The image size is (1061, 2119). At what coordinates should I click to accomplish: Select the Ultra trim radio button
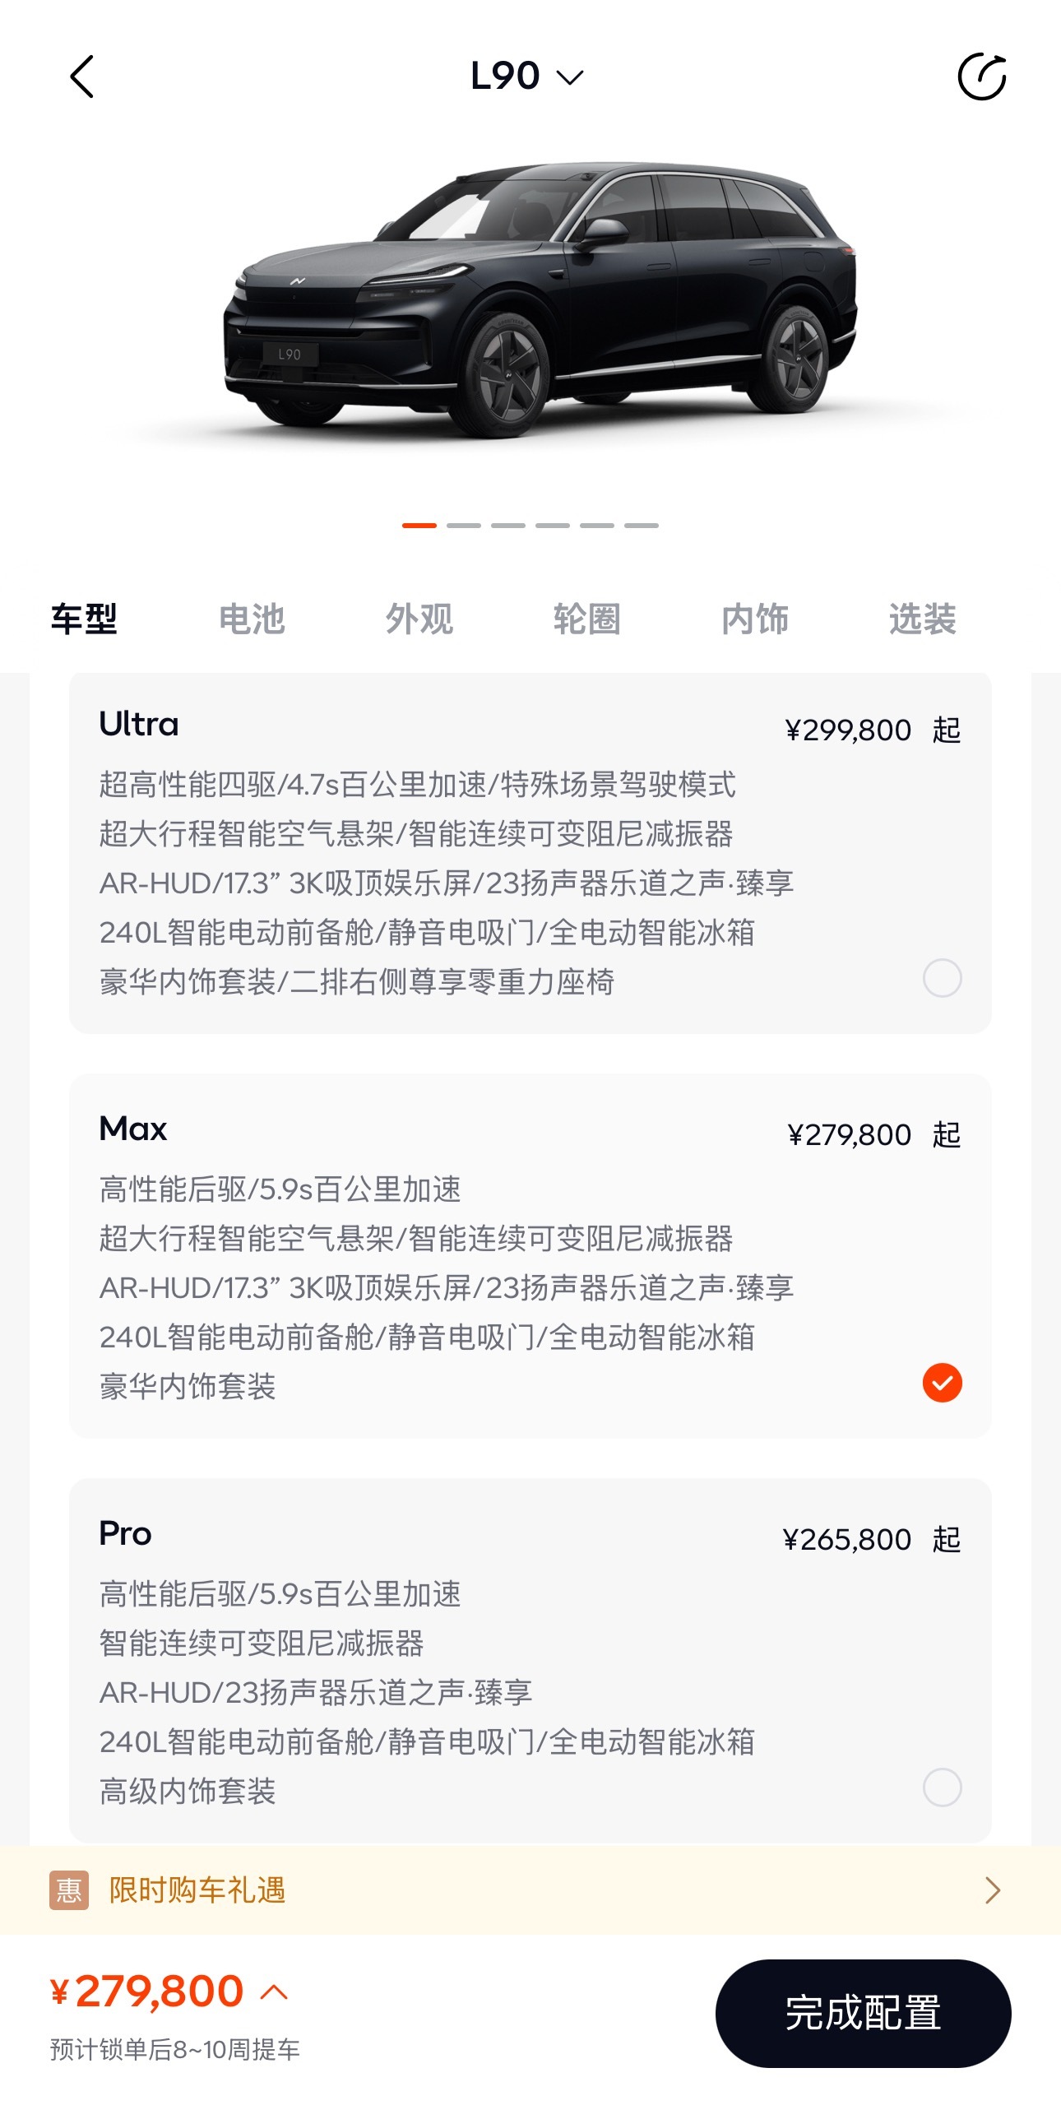(x=942, y=978)
